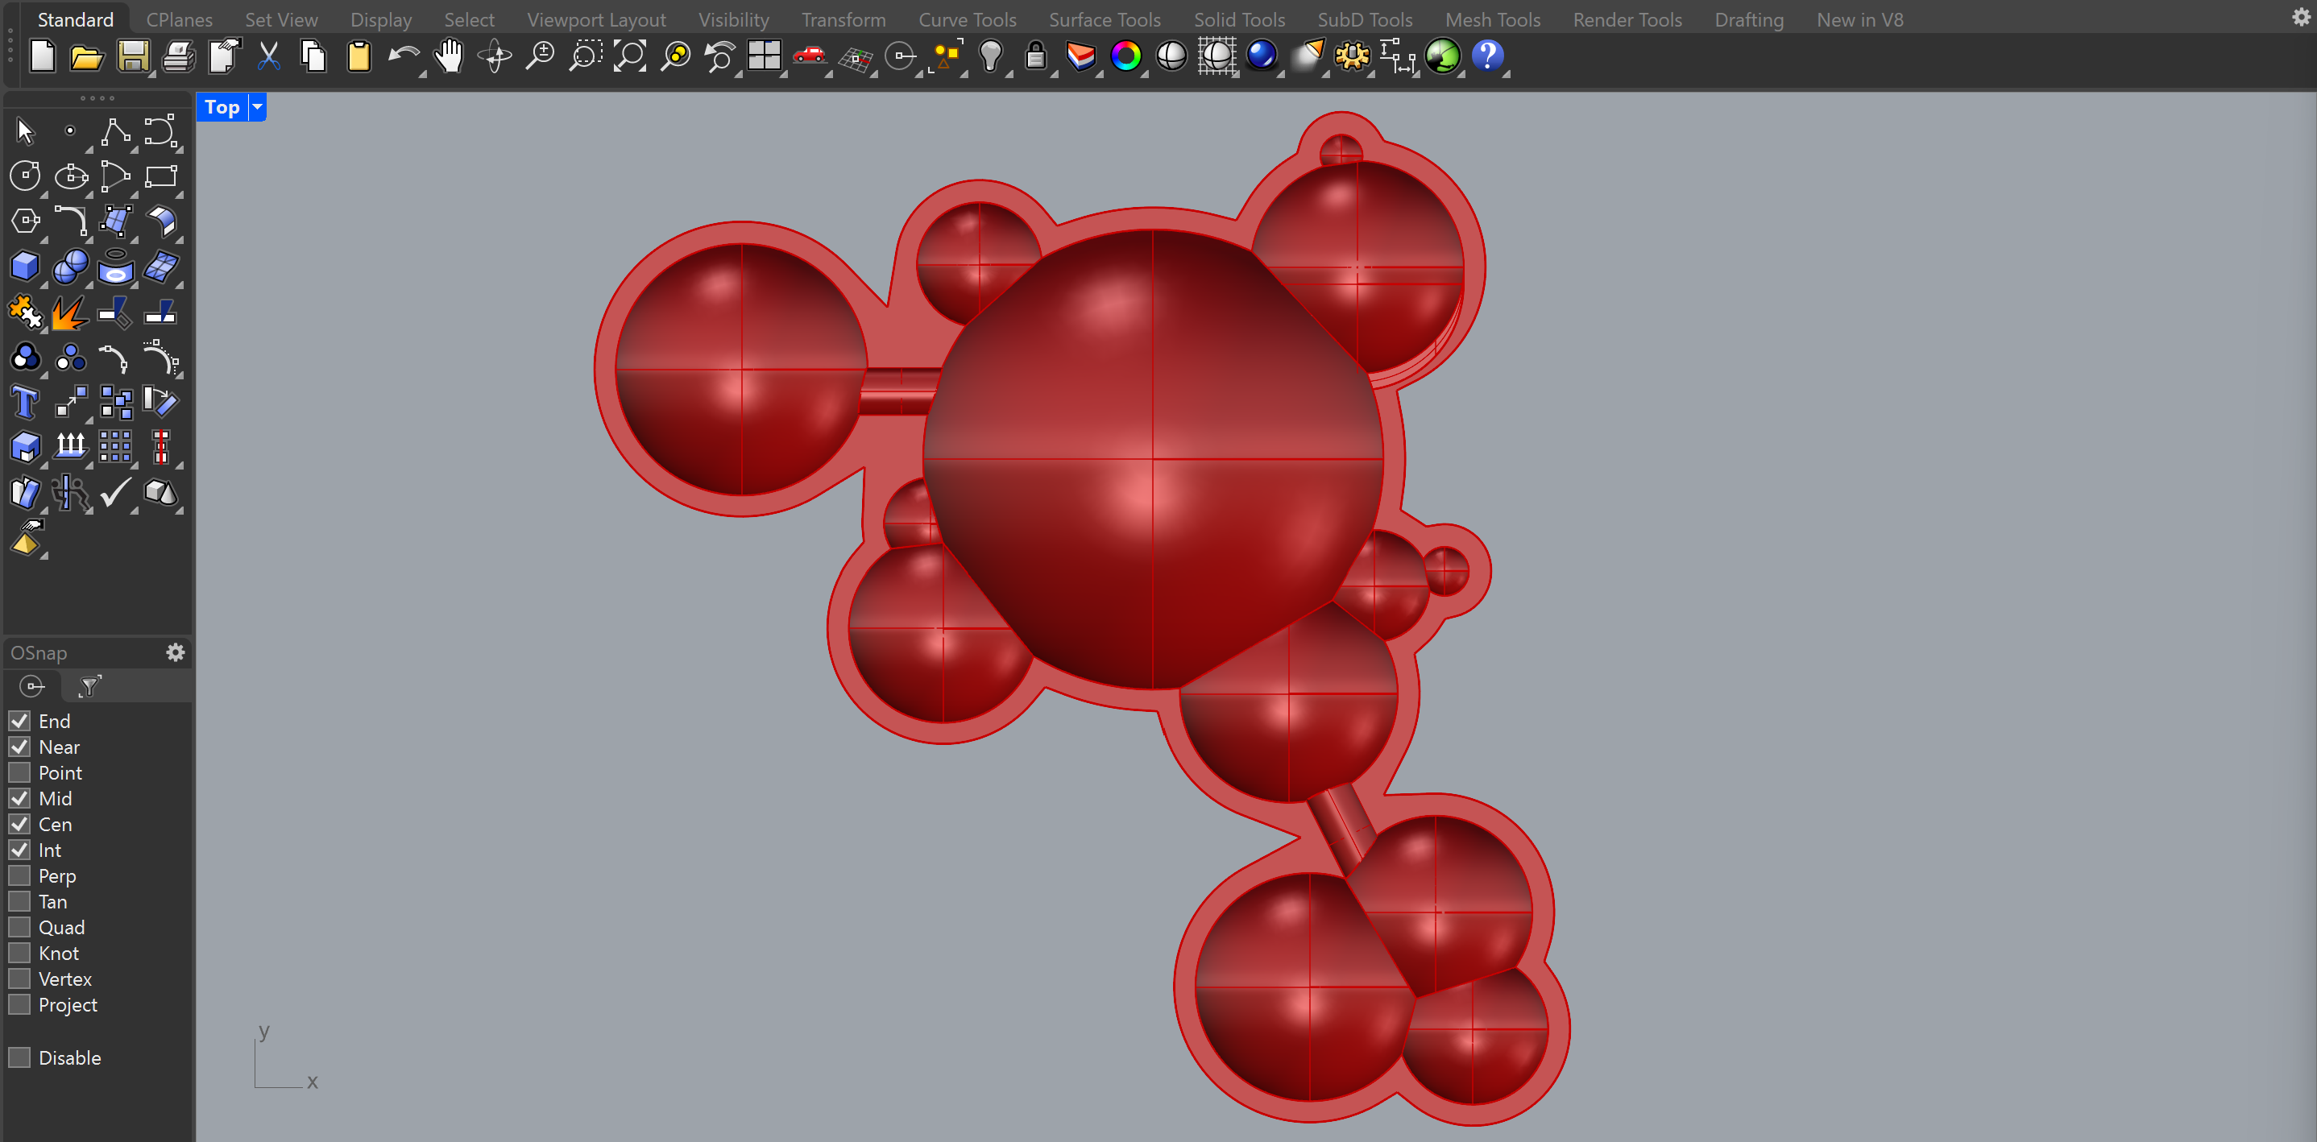Screen dimensions: 2317x1142
Task: Open the Standard toolbar tab
Action: (76, 19)
